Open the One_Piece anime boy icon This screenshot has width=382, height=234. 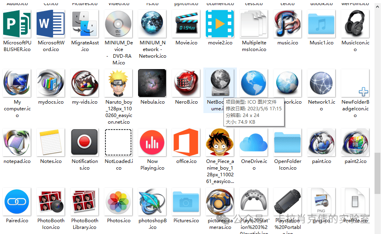tap(220, 142)
